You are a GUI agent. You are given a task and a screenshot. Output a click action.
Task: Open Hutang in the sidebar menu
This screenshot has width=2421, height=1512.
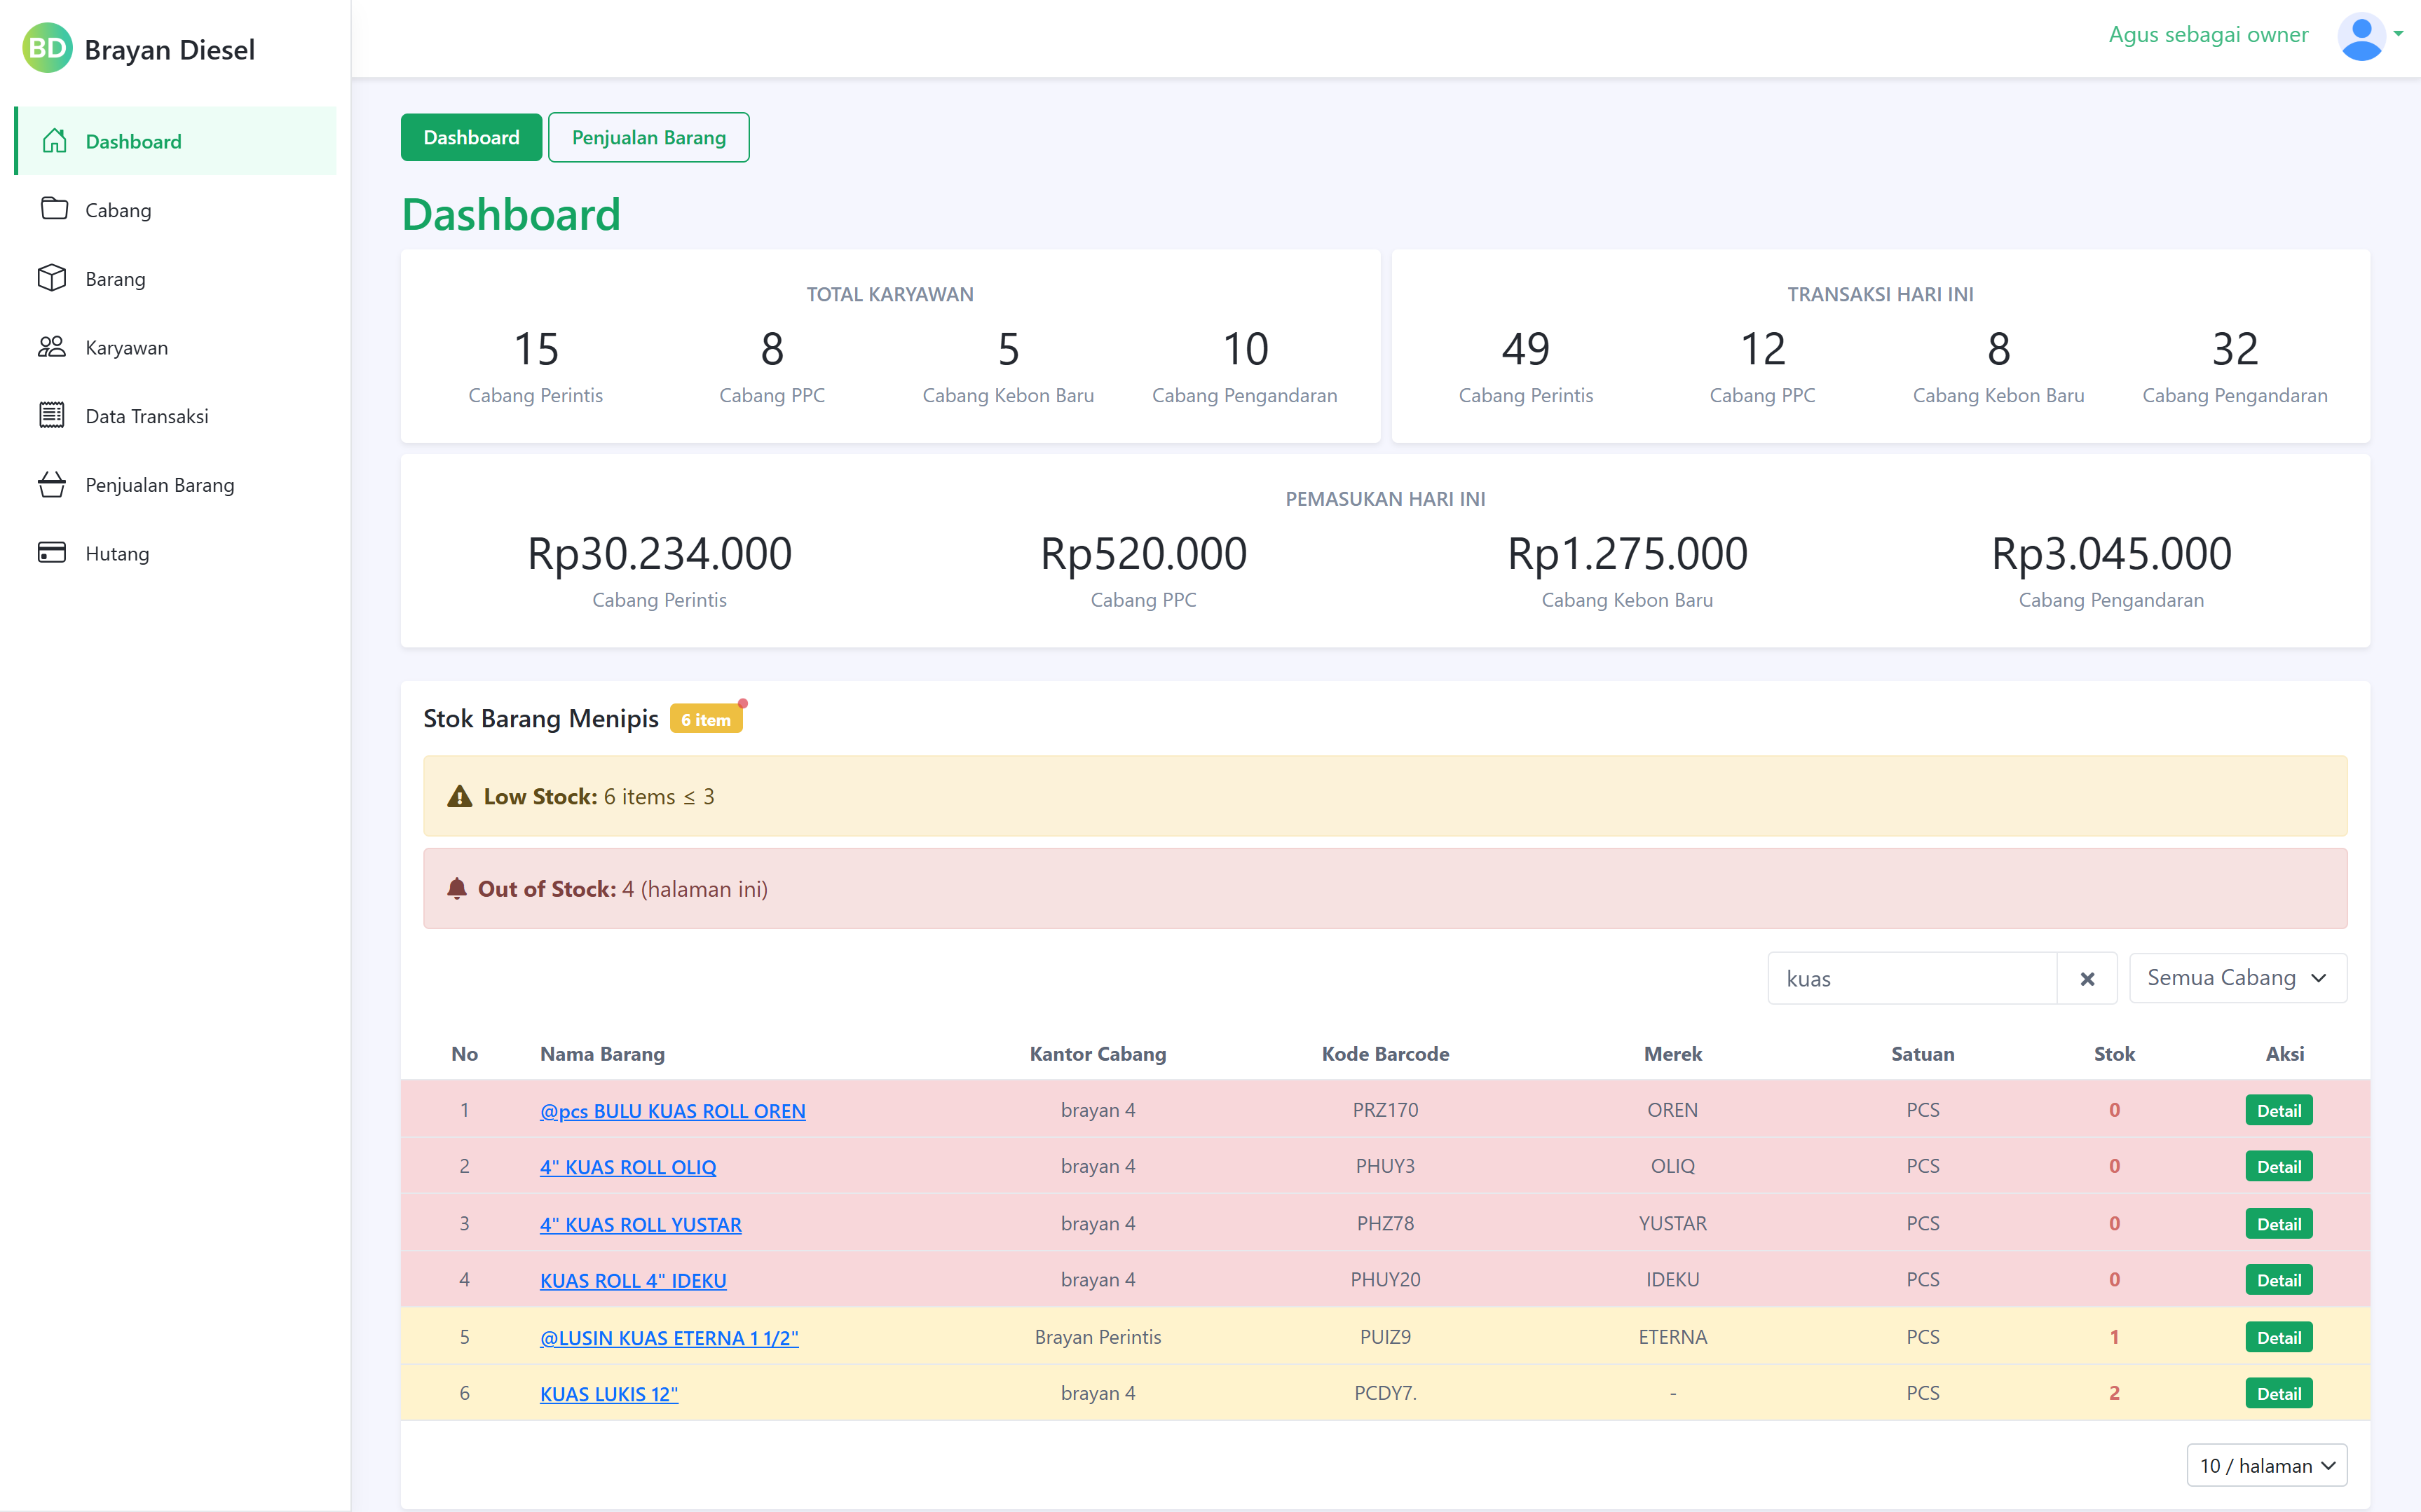click(176, 552)
